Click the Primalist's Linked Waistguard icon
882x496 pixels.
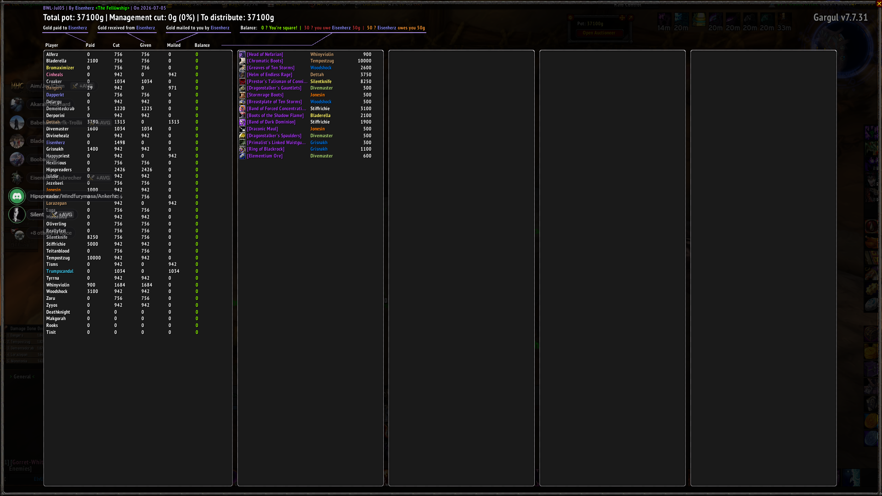tap(242, 142)
